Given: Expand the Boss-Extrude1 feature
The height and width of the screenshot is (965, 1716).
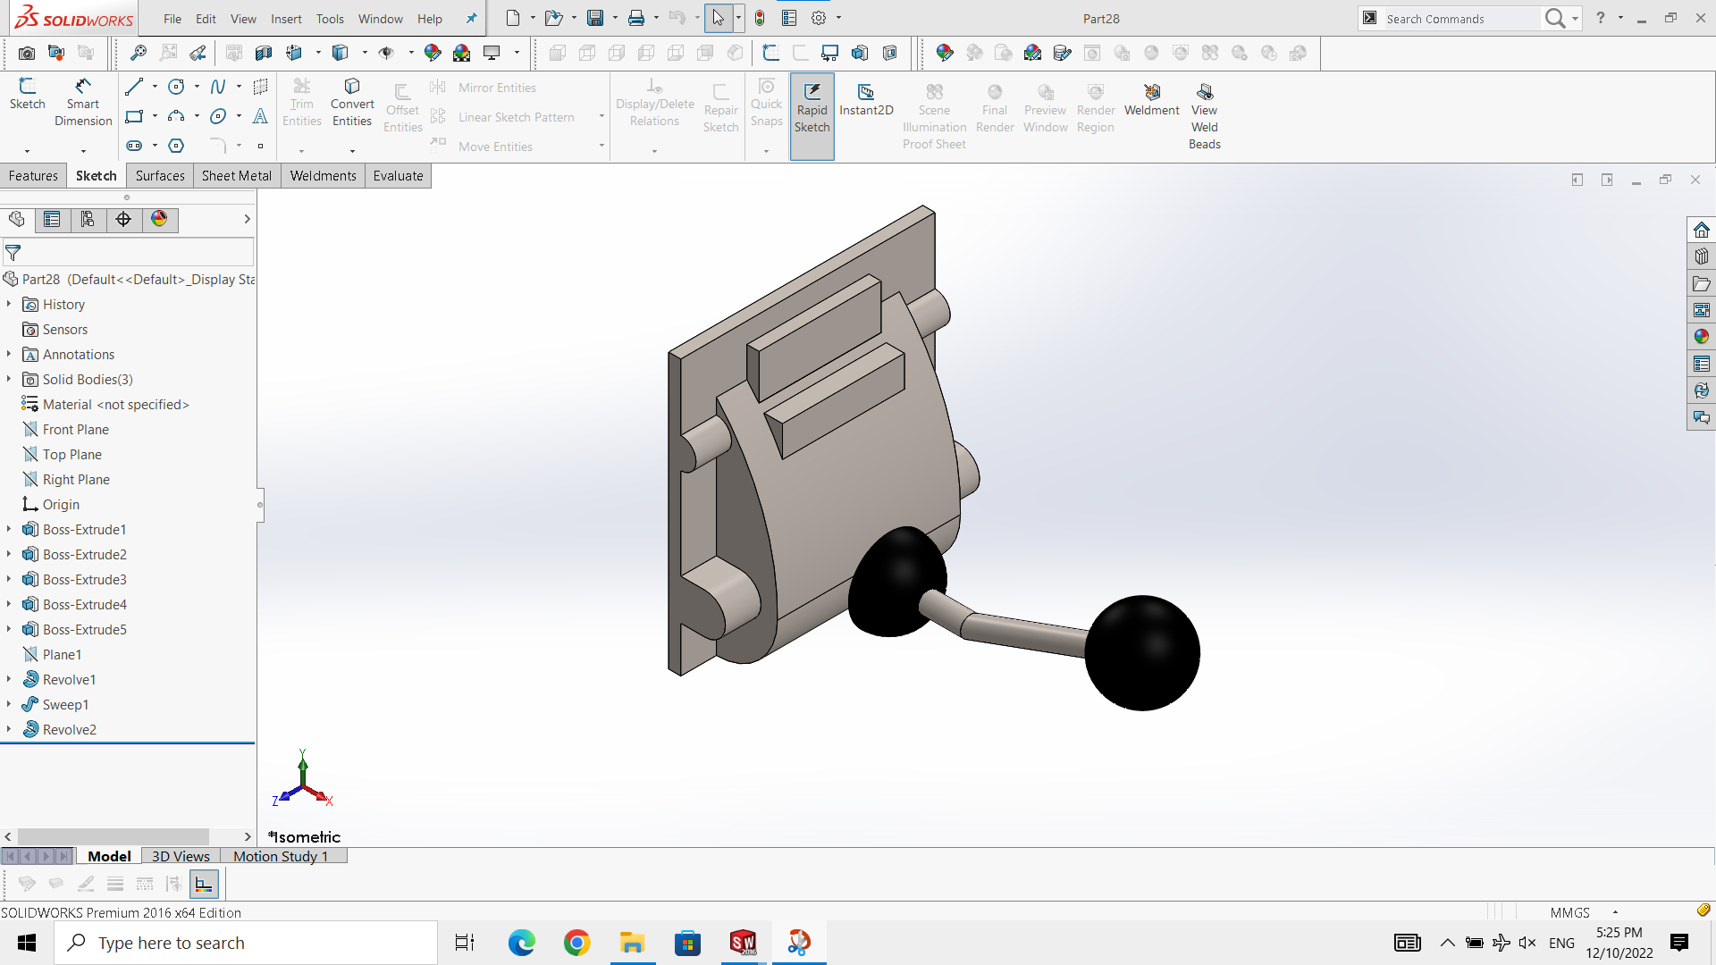Looking at the screenshot, I should [9, 530].
